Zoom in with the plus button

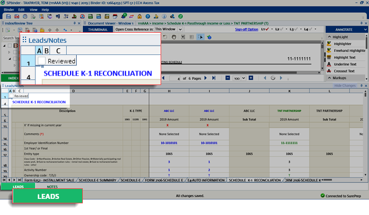click(x=251, y=78)
